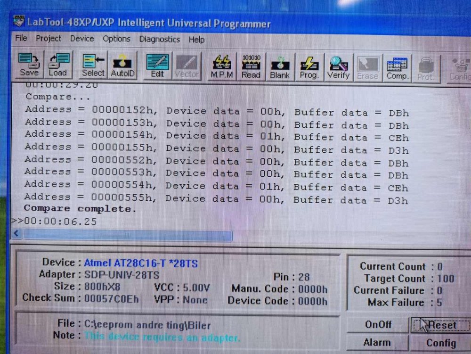Click the size value 800hX8
This screenshot has width=471, height=354.
pos(102,287)
